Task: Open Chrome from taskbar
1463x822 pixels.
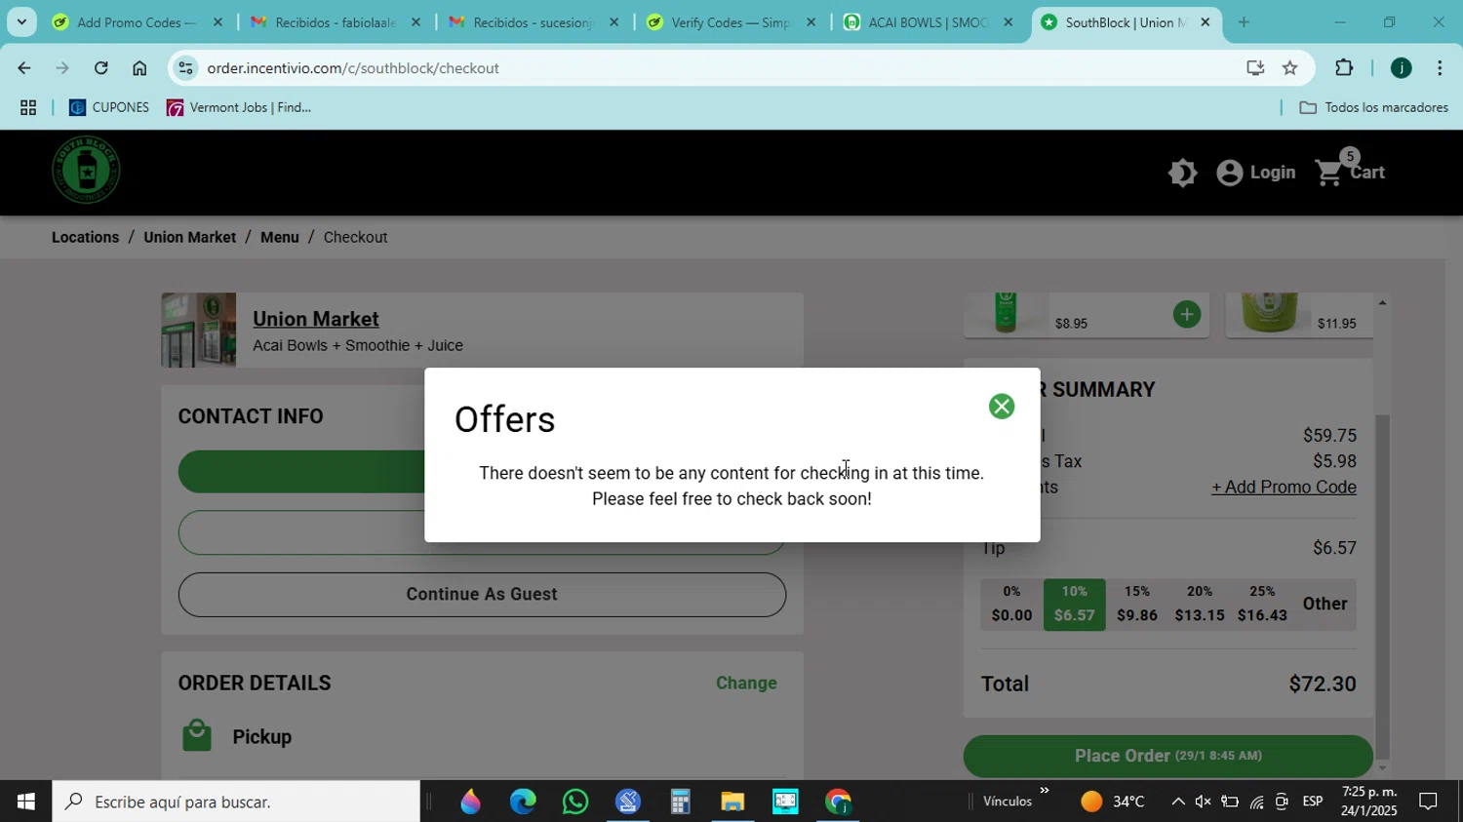Action: (x=838, y=802)
